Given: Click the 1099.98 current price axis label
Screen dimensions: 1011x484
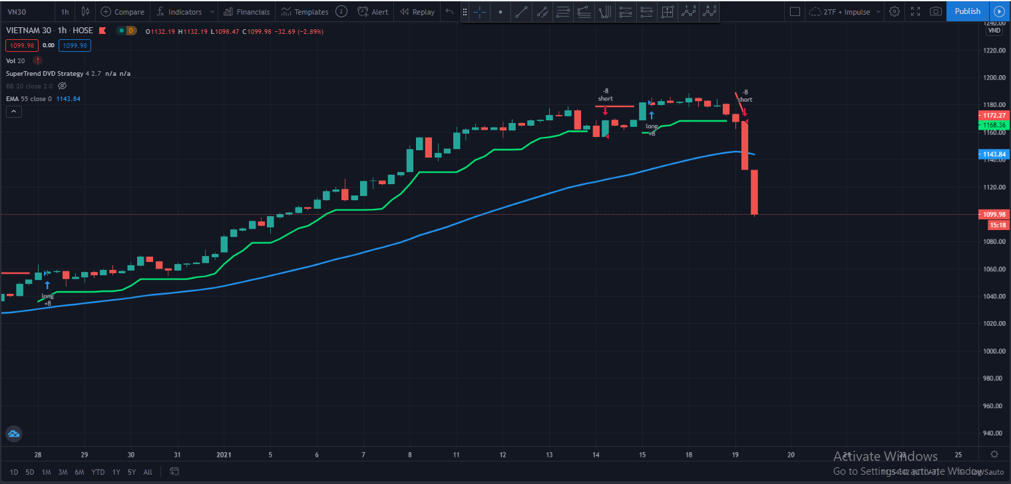Looking at the screenshot, I should (994, 214).
